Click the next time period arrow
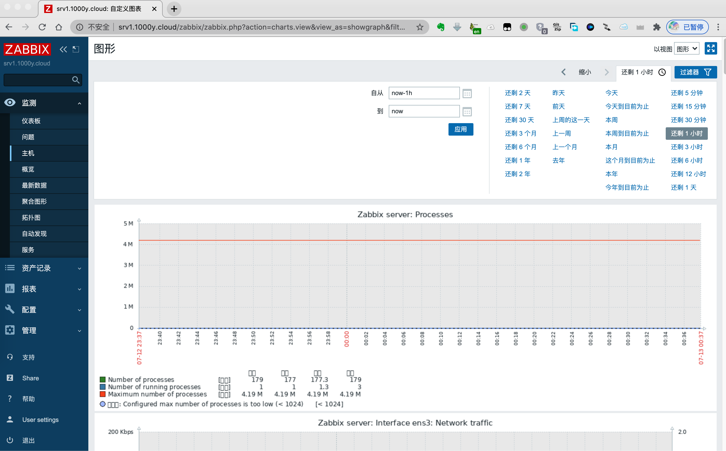The height and width of the screenshot is (451, 726). (x=607, y=72)
